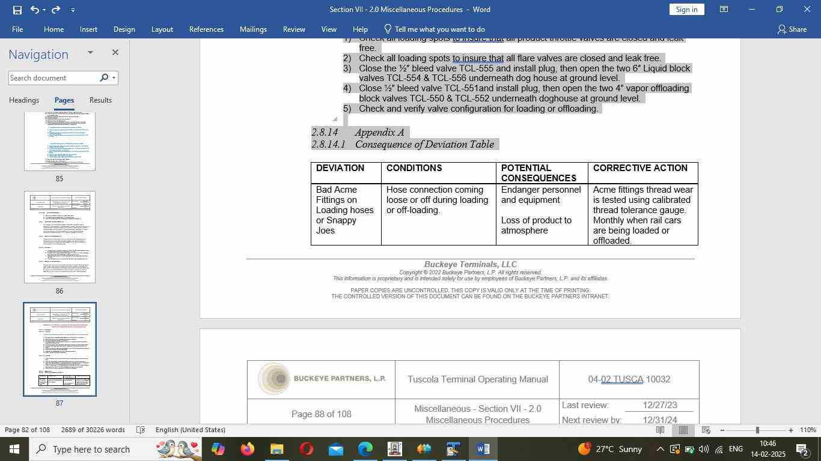Switch to Read Mode view
Screen dimensions: 821x461
point(660,430)
